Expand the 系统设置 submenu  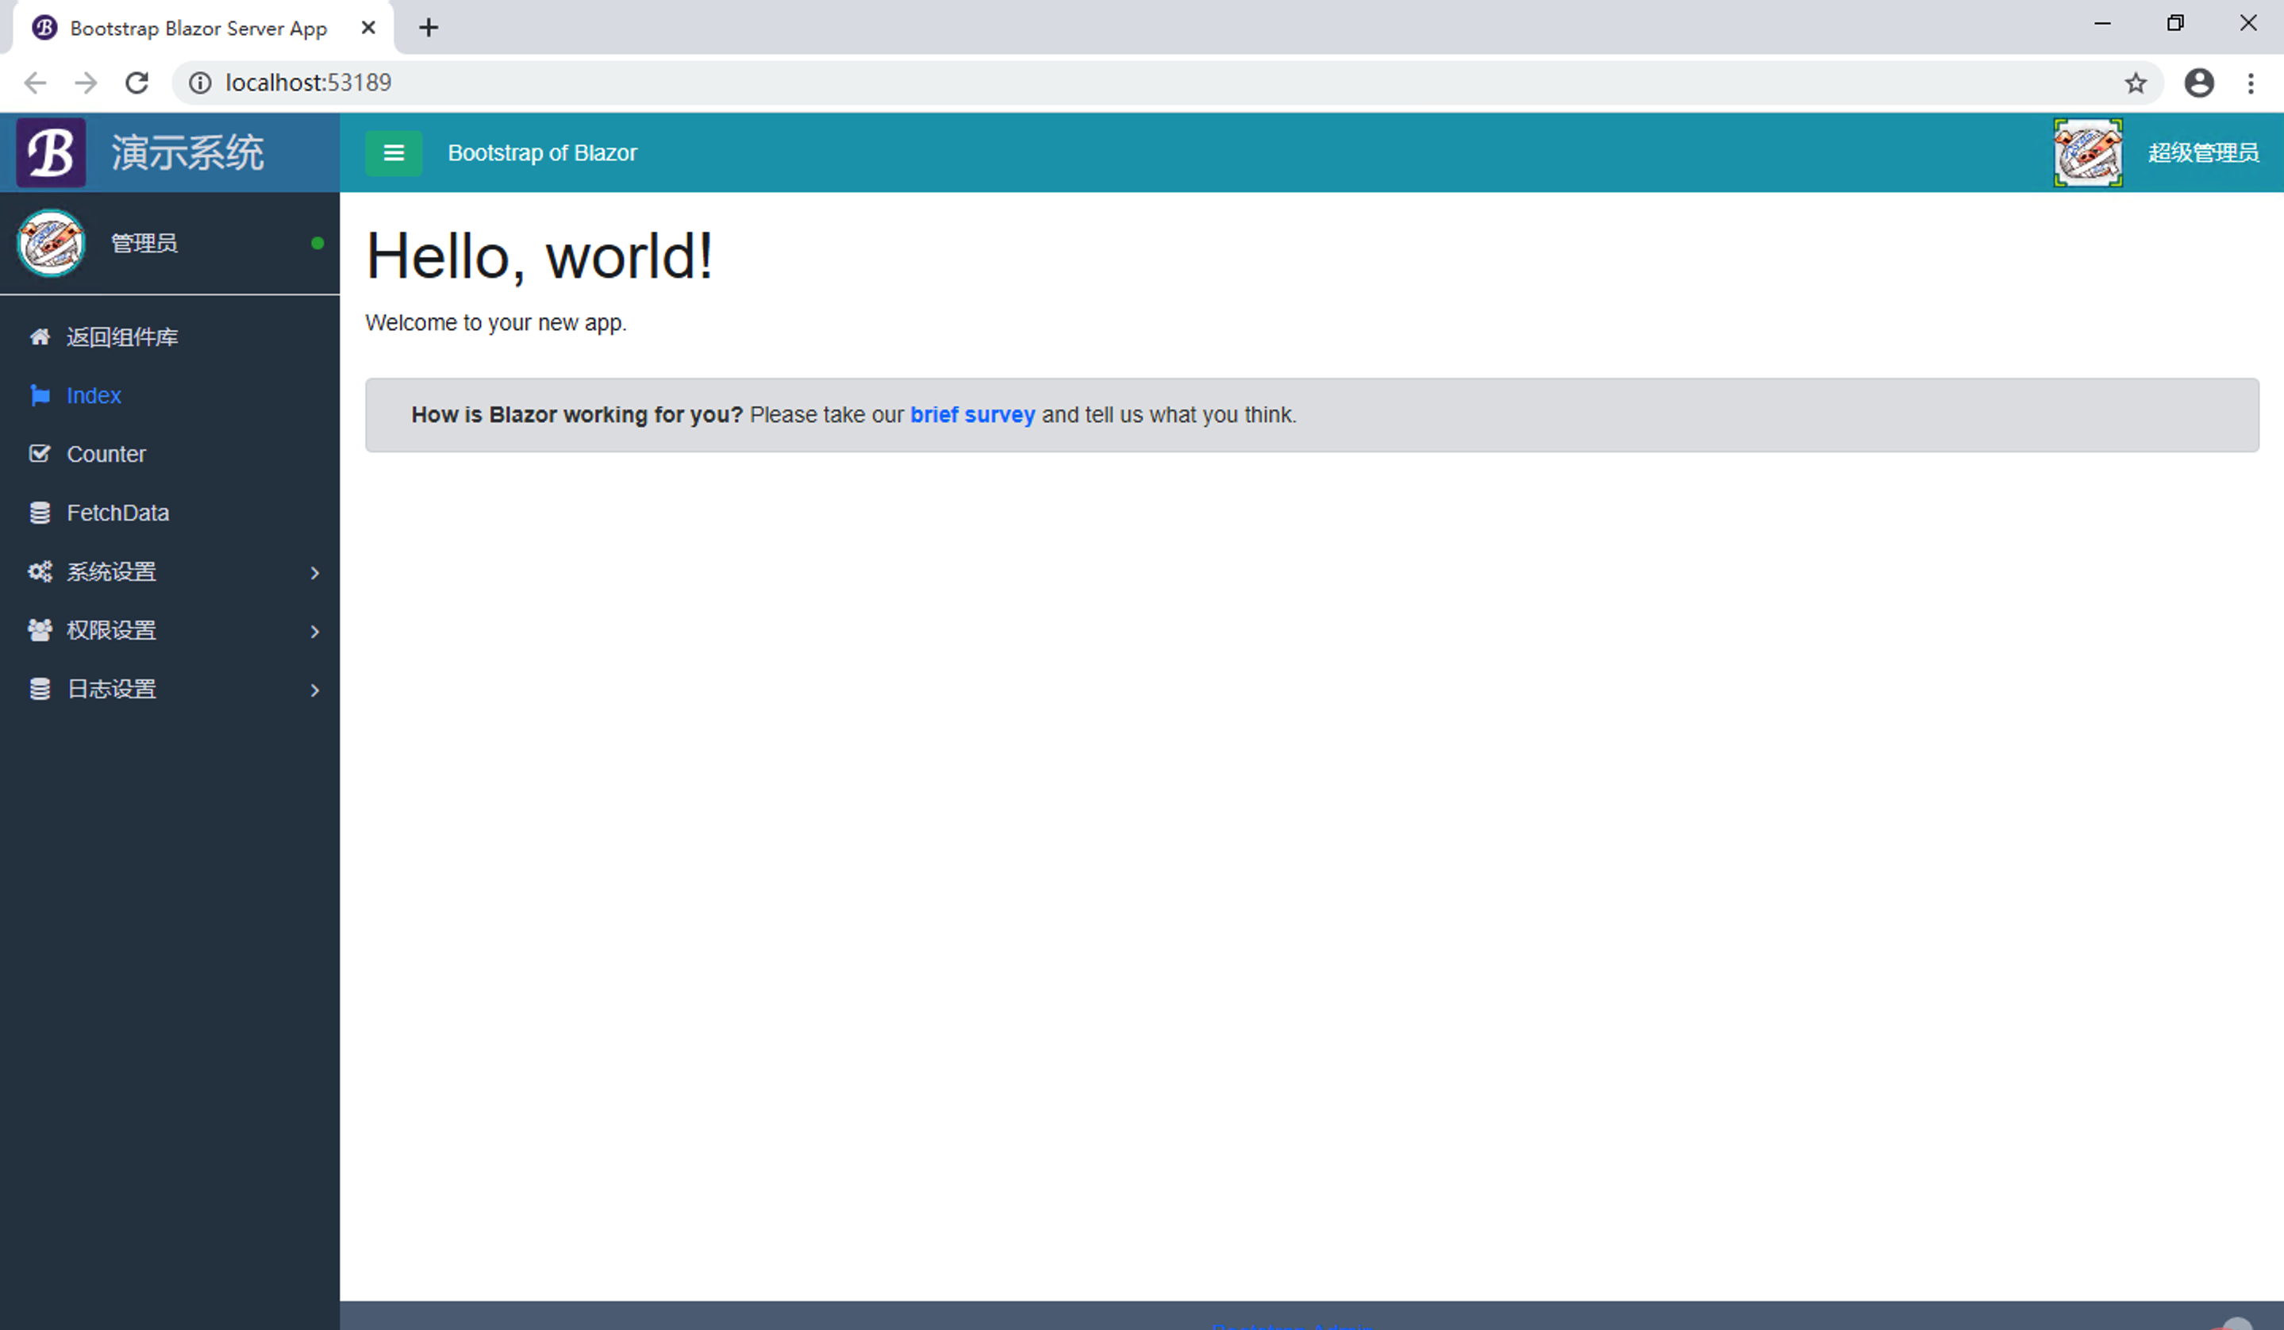click(169, 571)
